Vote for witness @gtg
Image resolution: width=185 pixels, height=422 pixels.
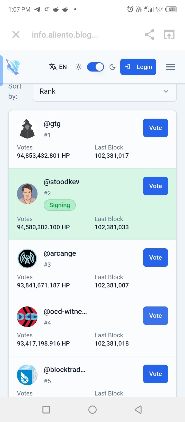[155, 128]
